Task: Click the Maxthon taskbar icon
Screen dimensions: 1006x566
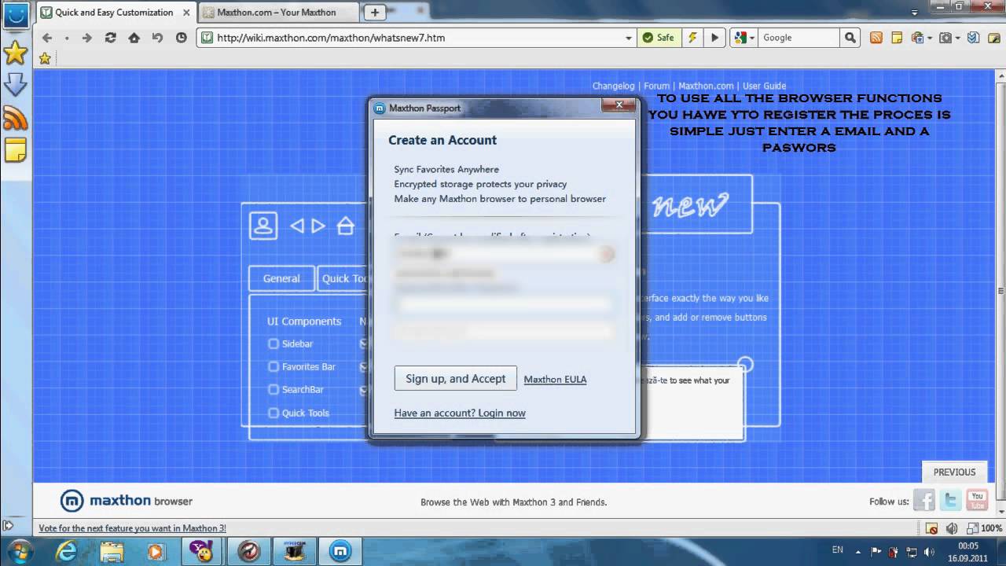Action: coord(341,551)
